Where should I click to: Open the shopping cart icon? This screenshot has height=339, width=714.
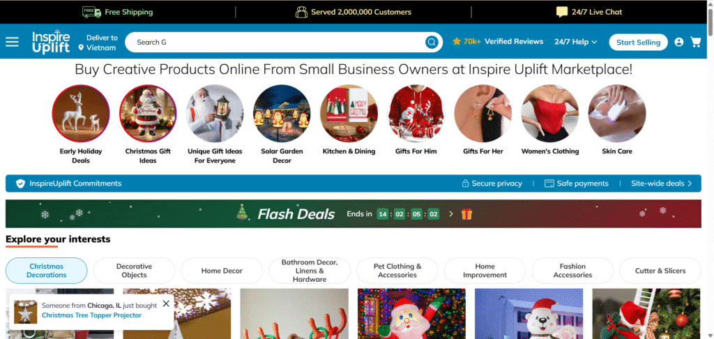[x=696, y=43]
